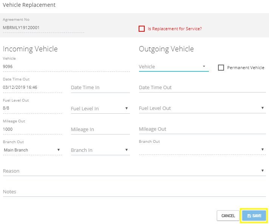This screenshot has width=269, height=224.
Task: Click the Cancel button
Action: click(x=228, y=216)
